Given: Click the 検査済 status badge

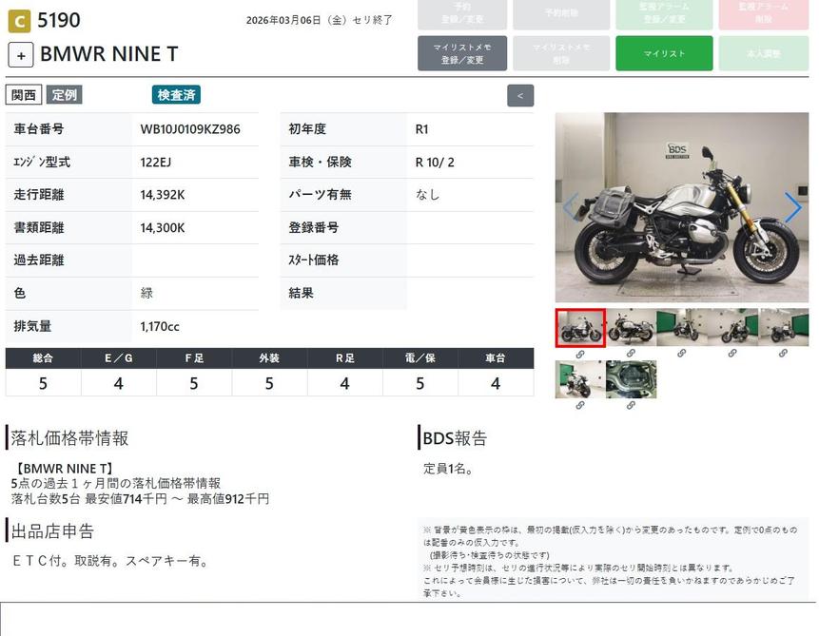Looking at the screenshot, I should click(x=176, y=95).
